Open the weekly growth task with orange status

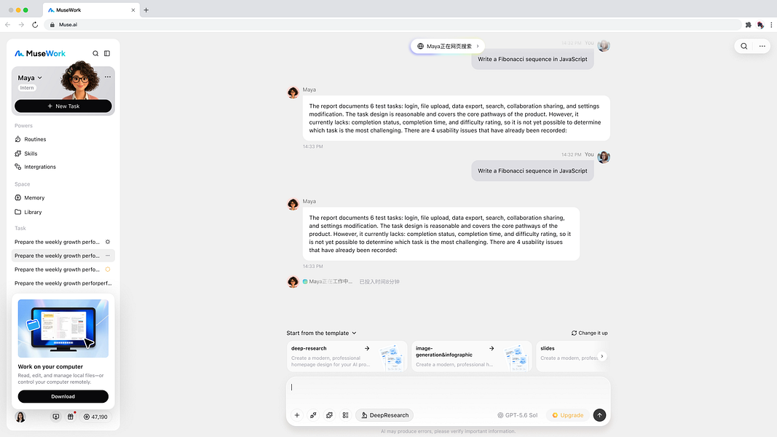[x=63, y=269]
